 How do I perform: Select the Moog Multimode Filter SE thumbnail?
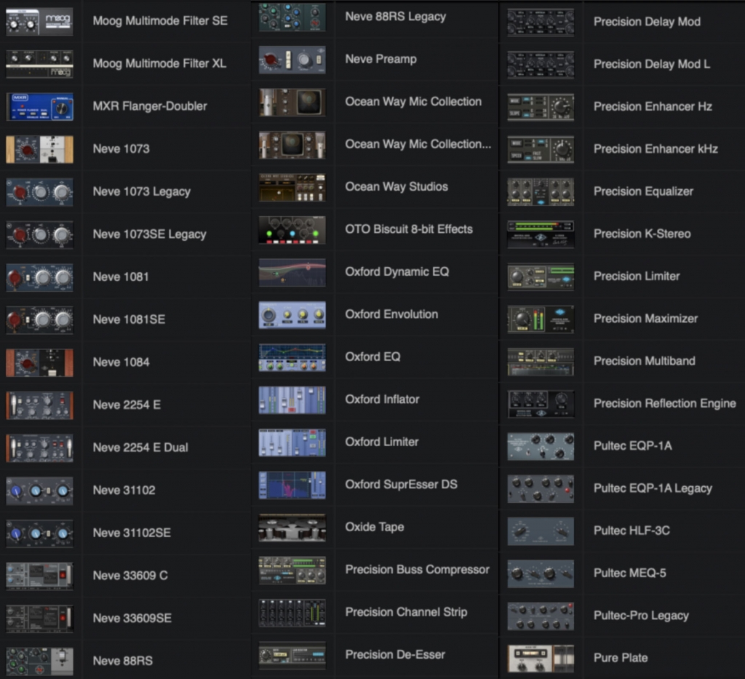point(40,21)
